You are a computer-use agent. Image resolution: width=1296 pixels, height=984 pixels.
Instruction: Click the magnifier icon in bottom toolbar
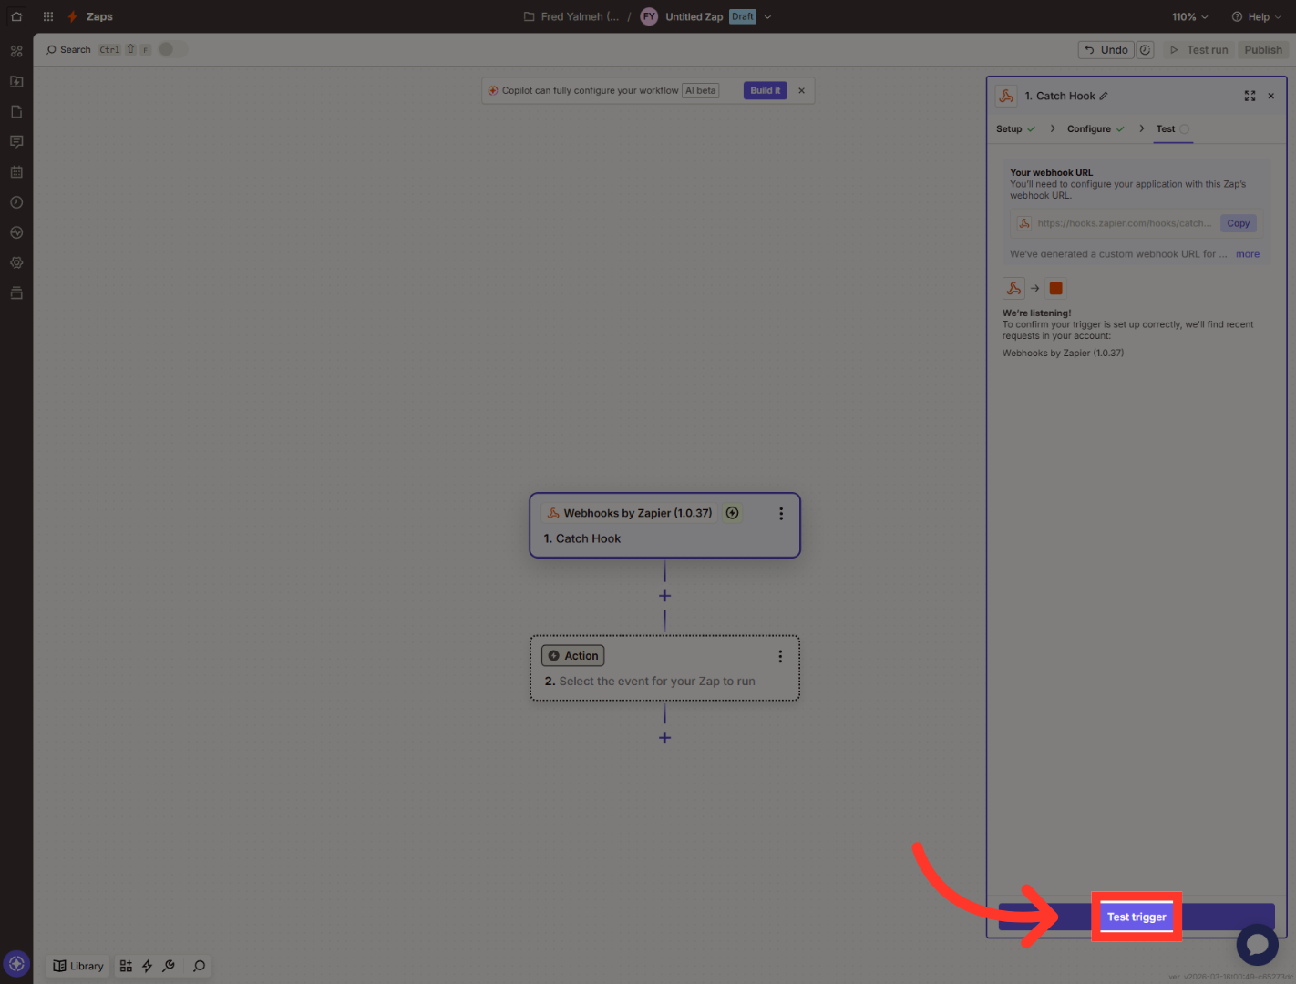[x=200, y=966]
